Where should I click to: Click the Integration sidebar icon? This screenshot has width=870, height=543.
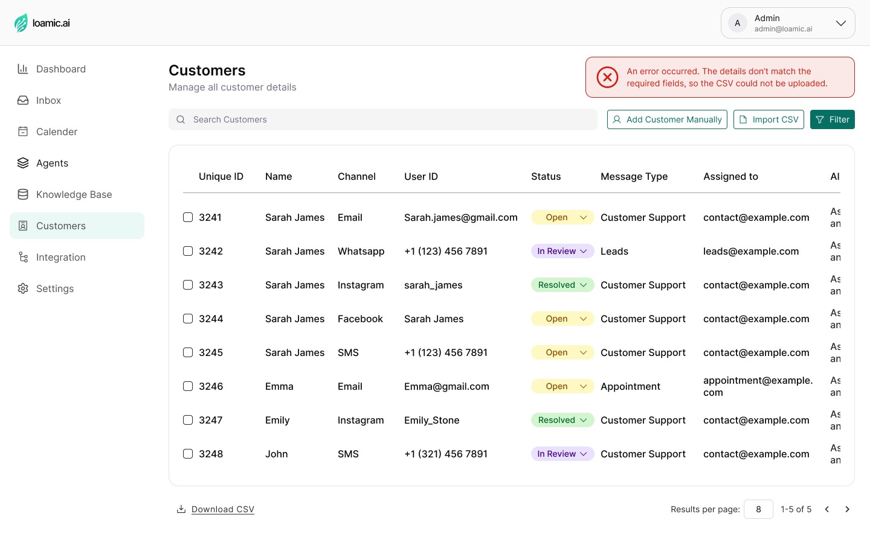point(23,257)
